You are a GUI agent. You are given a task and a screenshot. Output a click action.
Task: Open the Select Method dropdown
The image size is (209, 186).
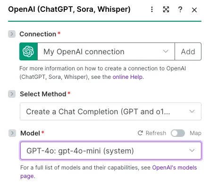(x=110, y=111)
